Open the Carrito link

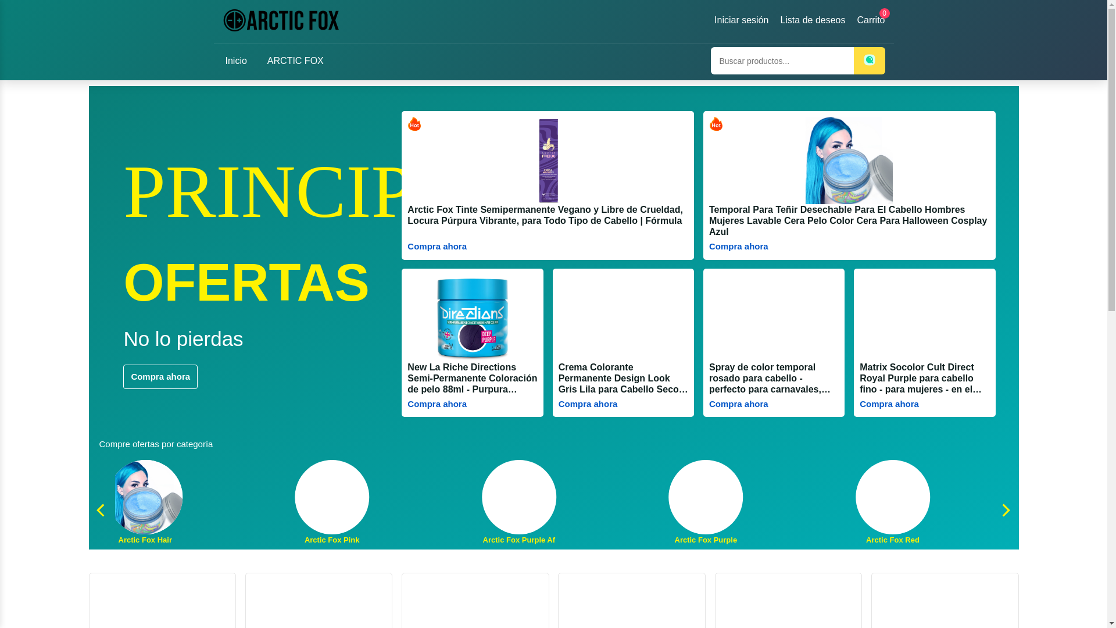[x=871, y=20]
